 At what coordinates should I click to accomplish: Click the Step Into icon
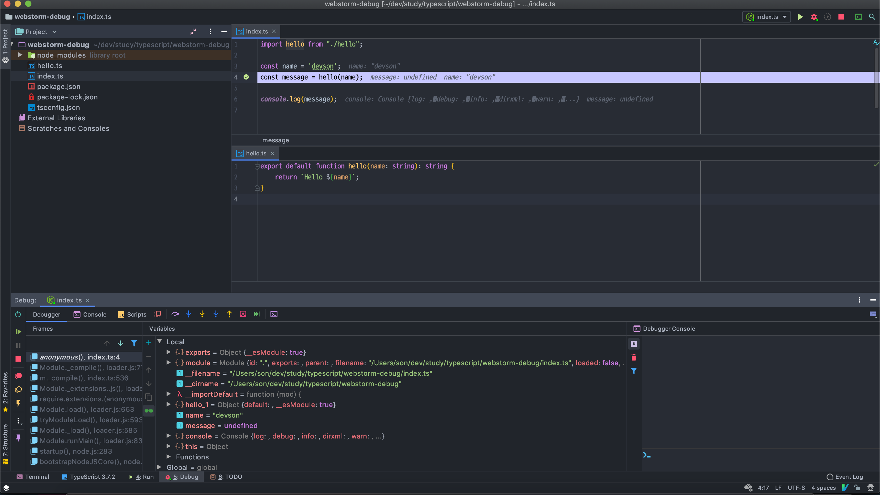coord(189,314)
